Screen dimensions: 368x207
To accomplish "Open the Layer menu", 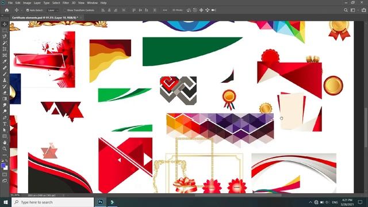I will [37, 3].
